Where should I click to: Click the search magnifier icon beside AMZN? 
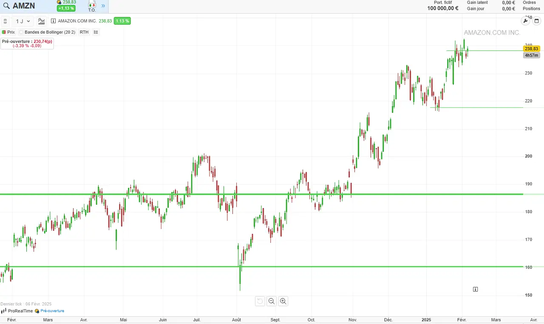pyautogui.click(x=6, y=6)
